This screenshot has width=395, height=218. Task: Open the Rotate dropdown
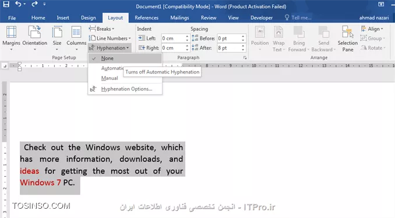[x=373, y=48]
